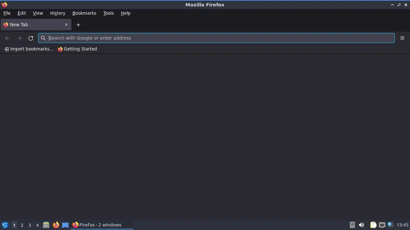
Task: Click the disabled Back arrow
Action: pyautogui.click(x=8, y=38)
